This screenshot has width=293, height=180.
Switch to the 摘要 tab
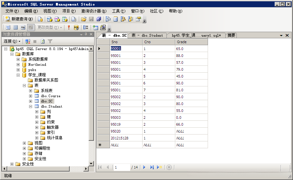tap(231, 35)
